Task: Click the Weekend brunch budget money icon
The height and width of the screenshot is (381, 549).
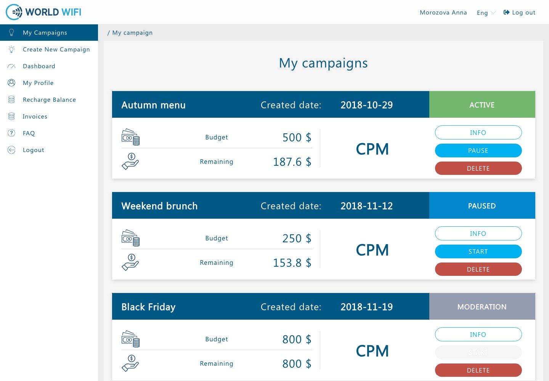Action: [130, 238]
